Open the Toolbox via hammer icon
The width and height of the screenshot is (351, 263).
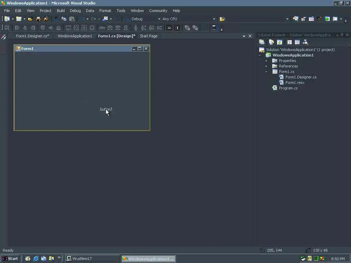(x=319, y=19)
